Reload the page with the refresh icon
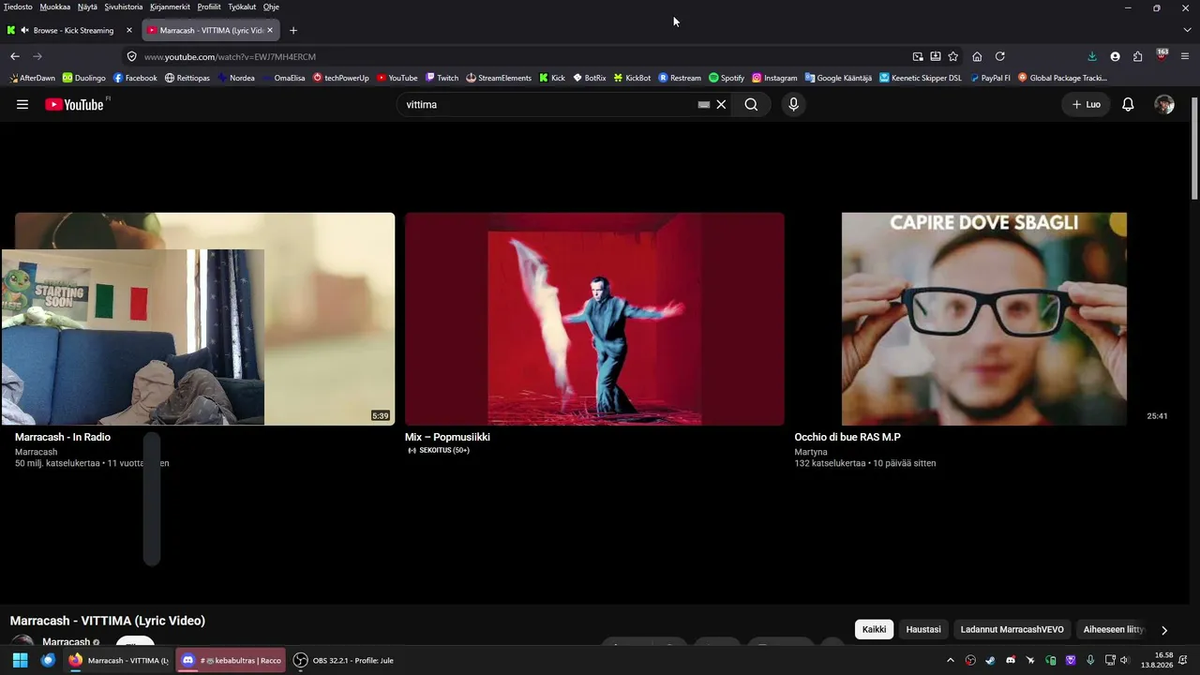 (999, 56)
